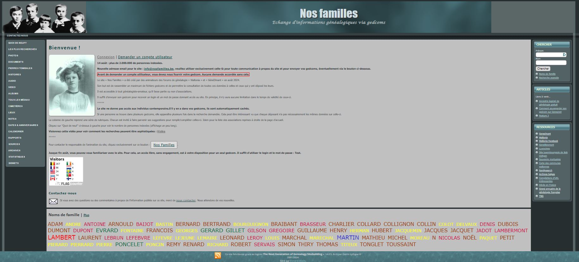
Task: Open the Luxracines resource link
Action: pyautogui.click(x=544, y=149)
